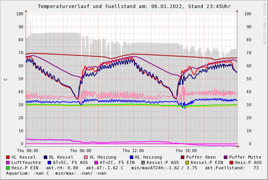Click the red VL Kessel legend swatch
Screen dimensions: 268x180
[x=8, y=157]
